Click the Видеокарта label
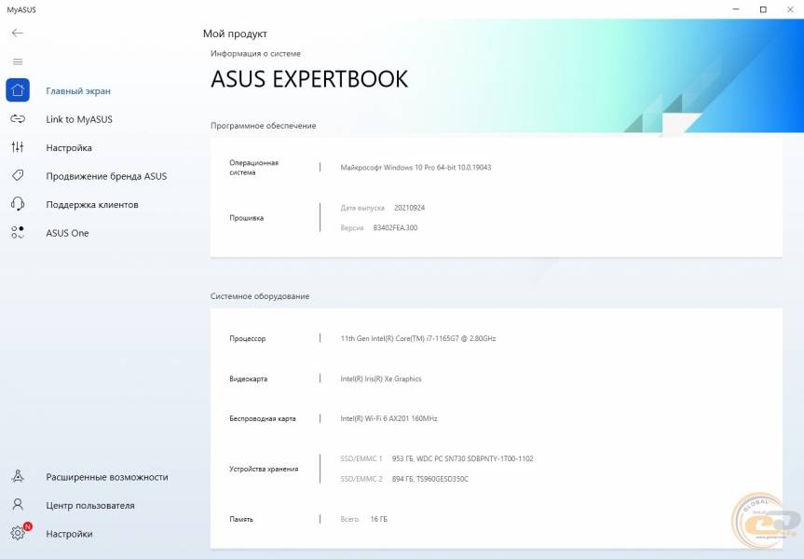The width and height of the screenshot is (804, 559). point(248,378)
